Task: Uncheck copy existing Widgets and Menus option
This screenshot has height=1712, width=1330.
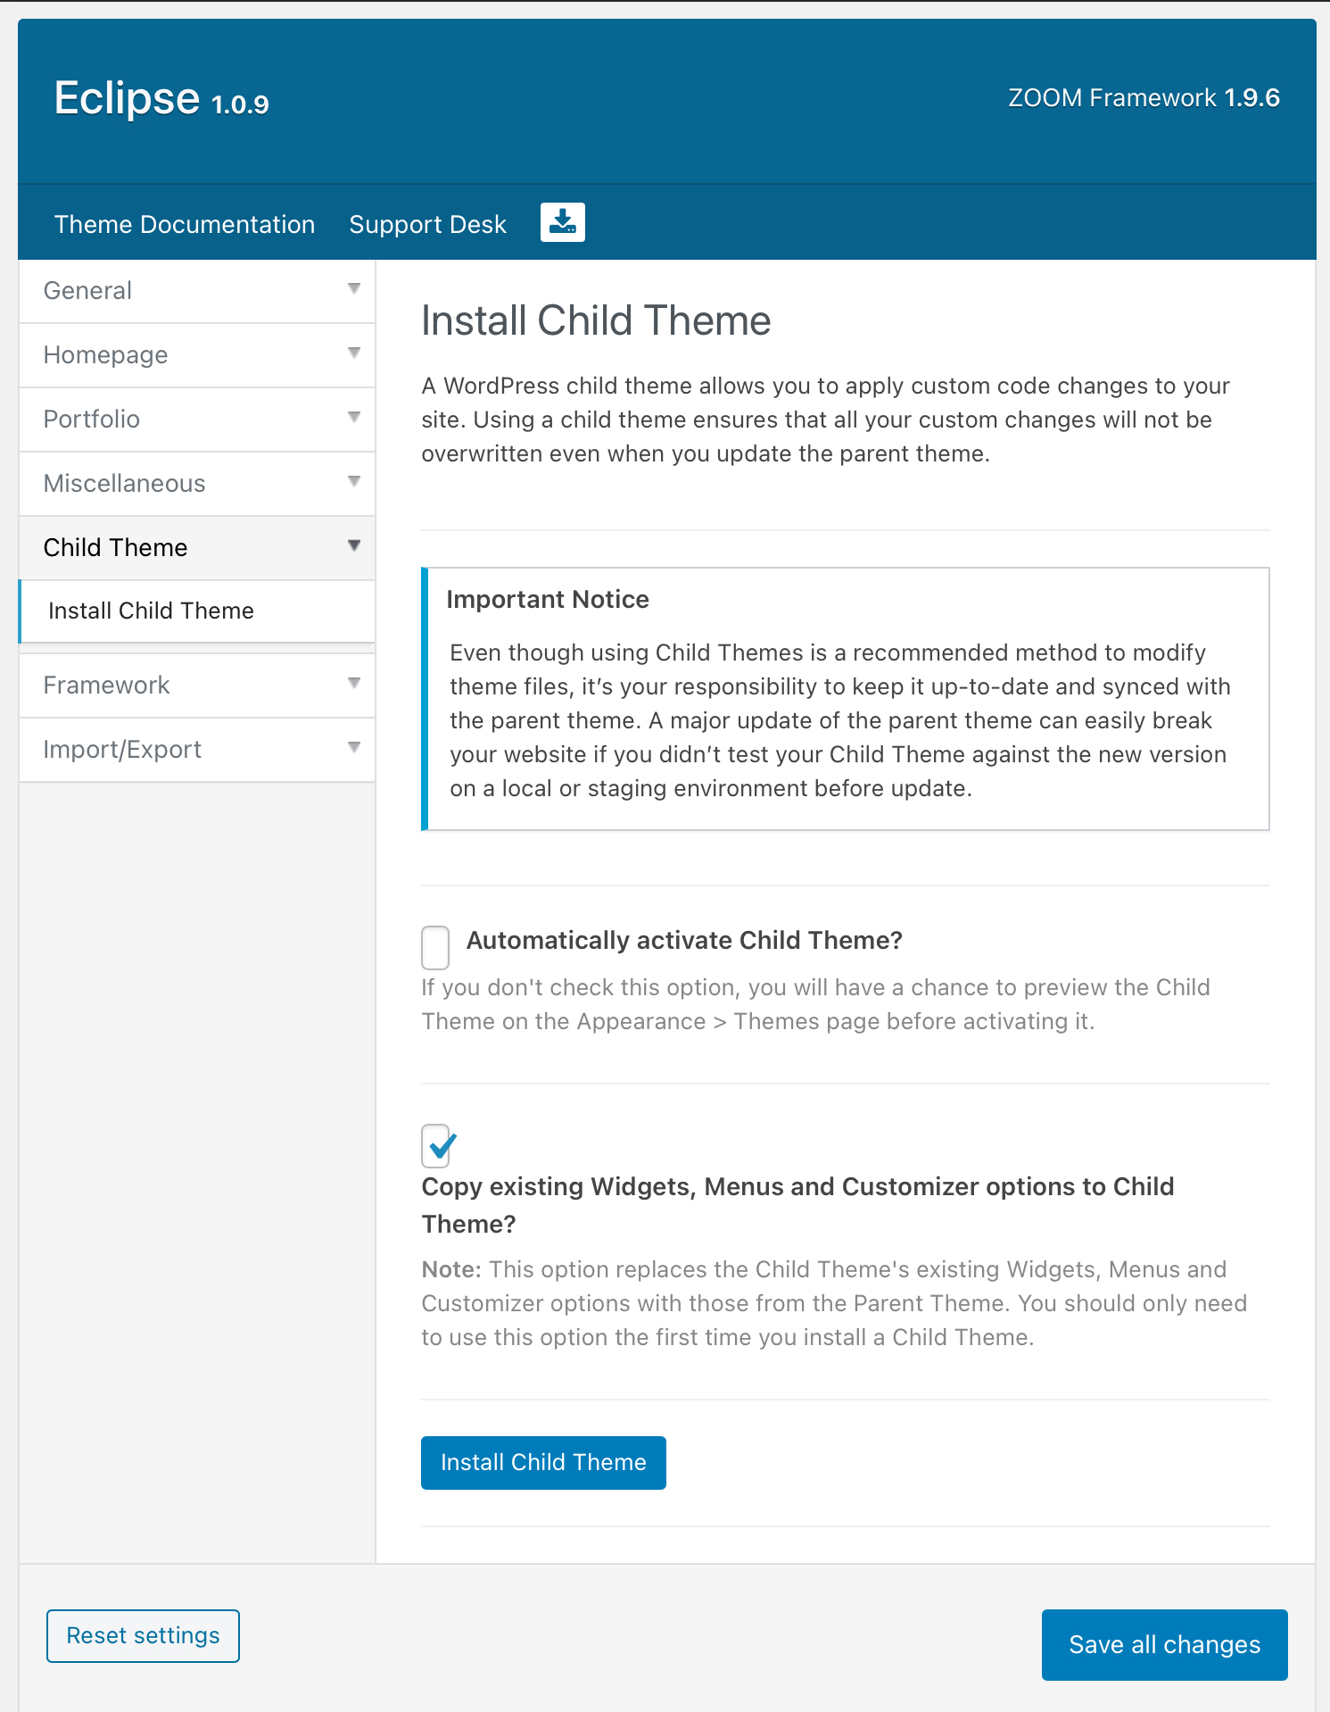Action: click(x=436, y=1145)
